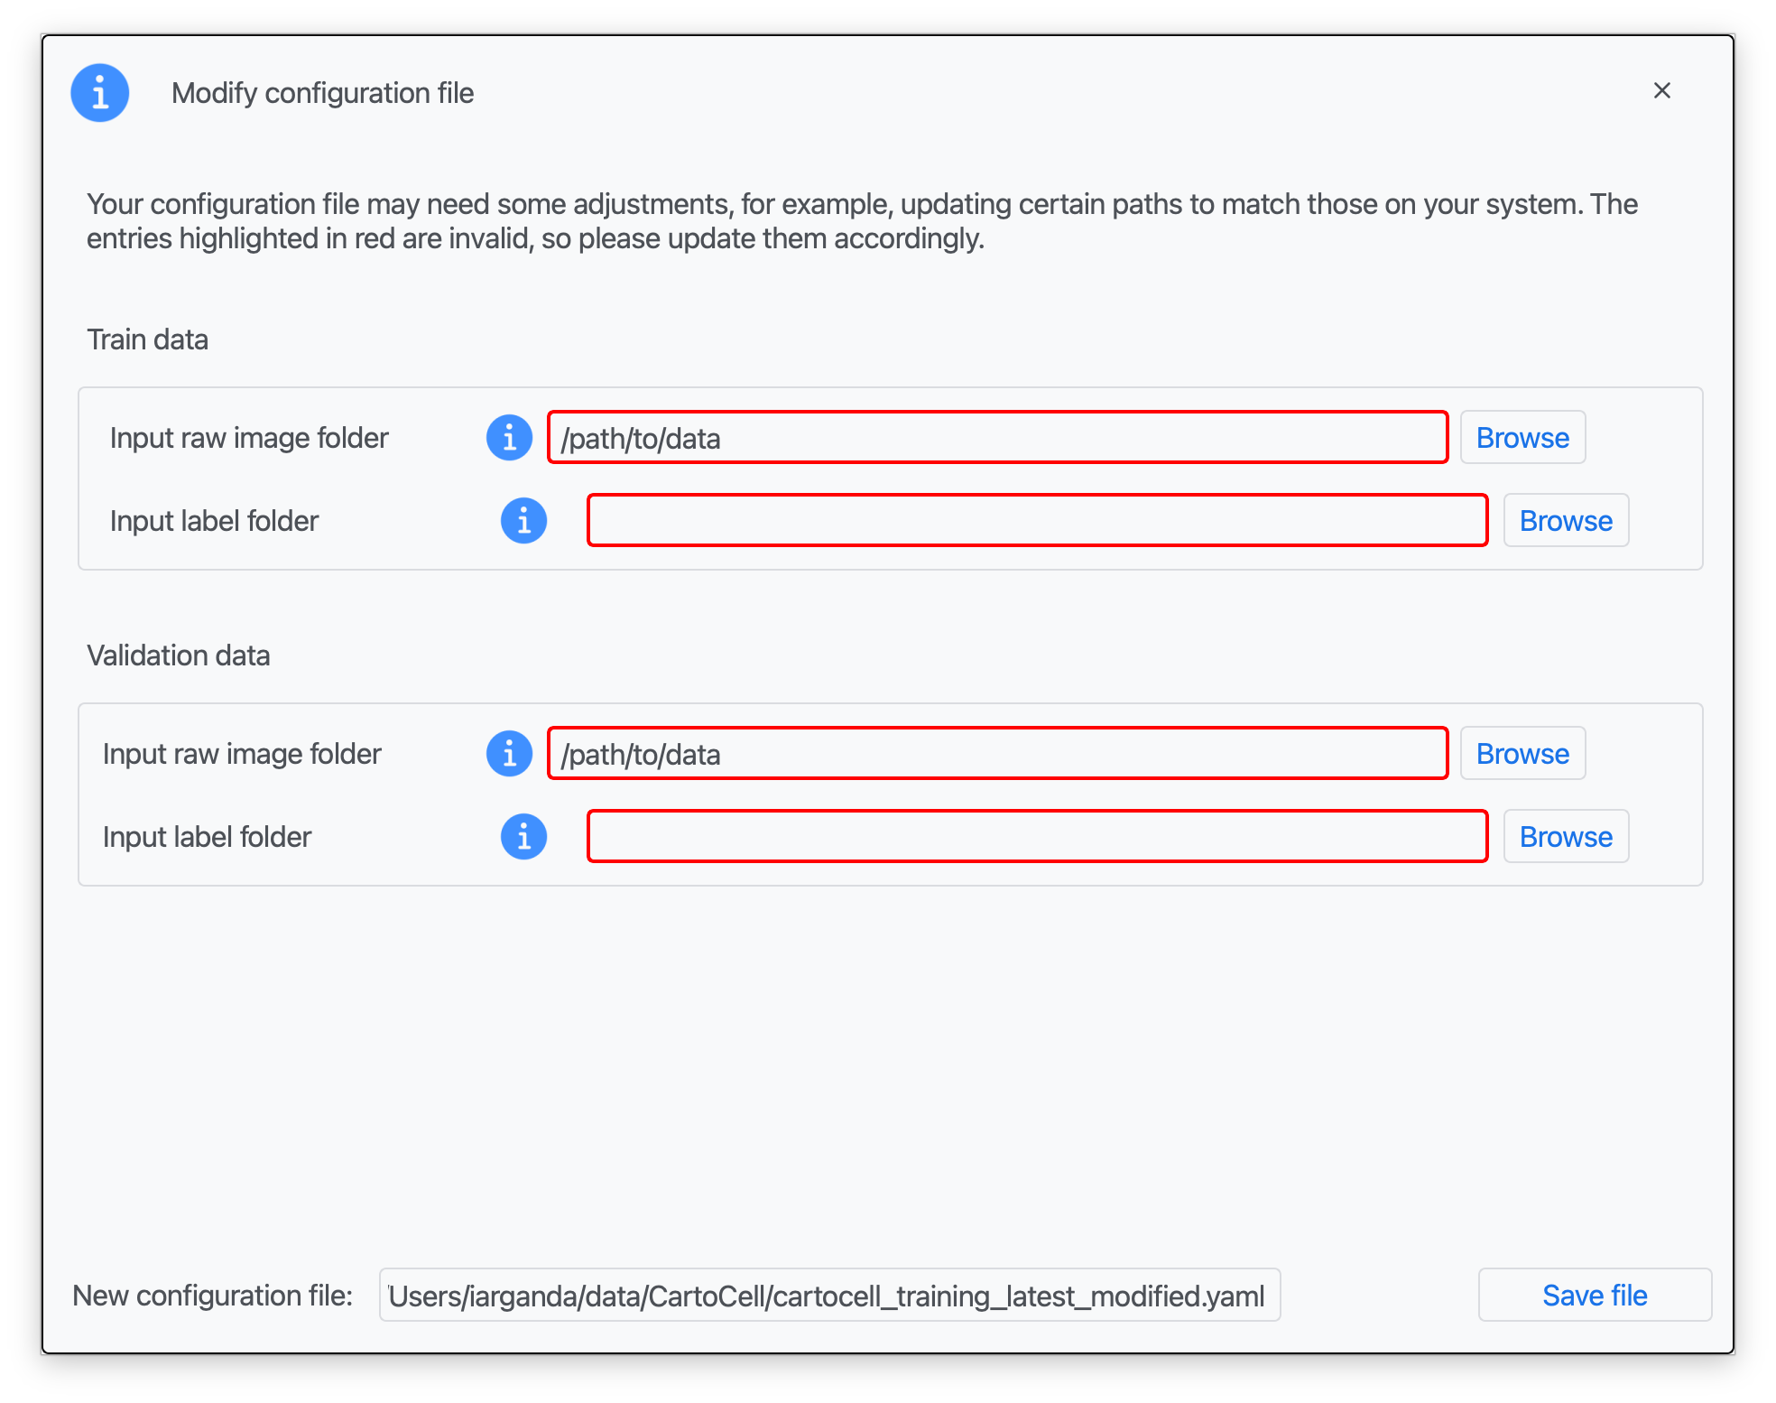Open info for Train data label folder
The height and width of the screenshot is (1403, 1776).
coord(524,521)
